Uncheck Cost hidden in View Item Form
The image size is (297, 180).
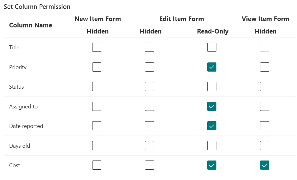[265, 165]
